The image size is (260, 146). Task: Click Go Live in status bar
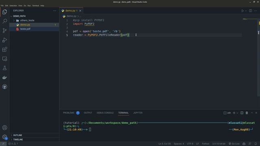point(234,144)
